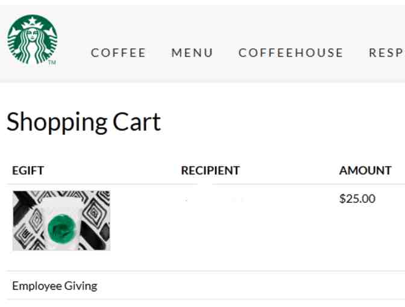Click the star atop the siren's crown
This screenshot has height=307, width=405.
point(33,22)
